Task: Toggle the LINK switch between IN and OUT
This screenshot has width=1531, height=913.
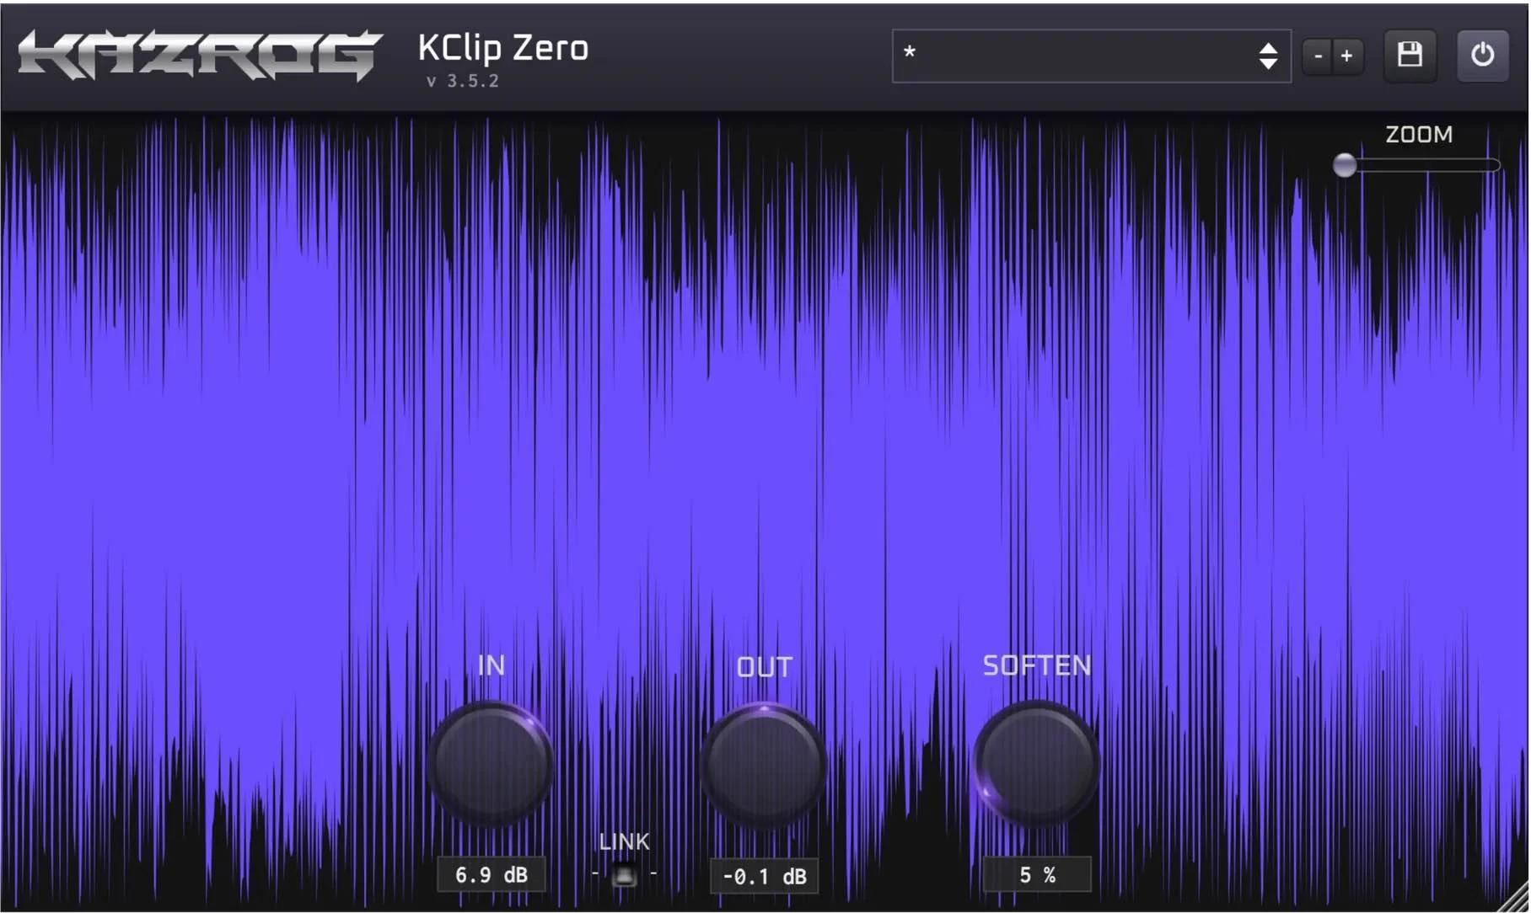Action: pyautogui.click(x=624, y=875)
